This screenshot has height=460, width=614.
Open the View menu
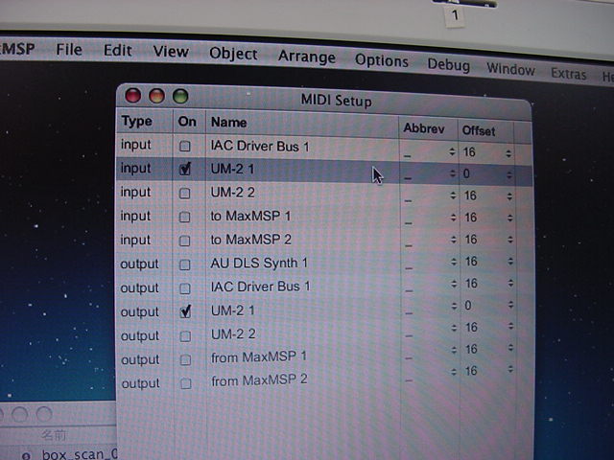coord(171,52)
